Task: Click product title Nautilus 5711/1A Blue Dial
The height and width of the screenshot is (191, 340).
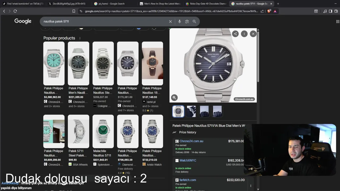Action: (208, 126)
